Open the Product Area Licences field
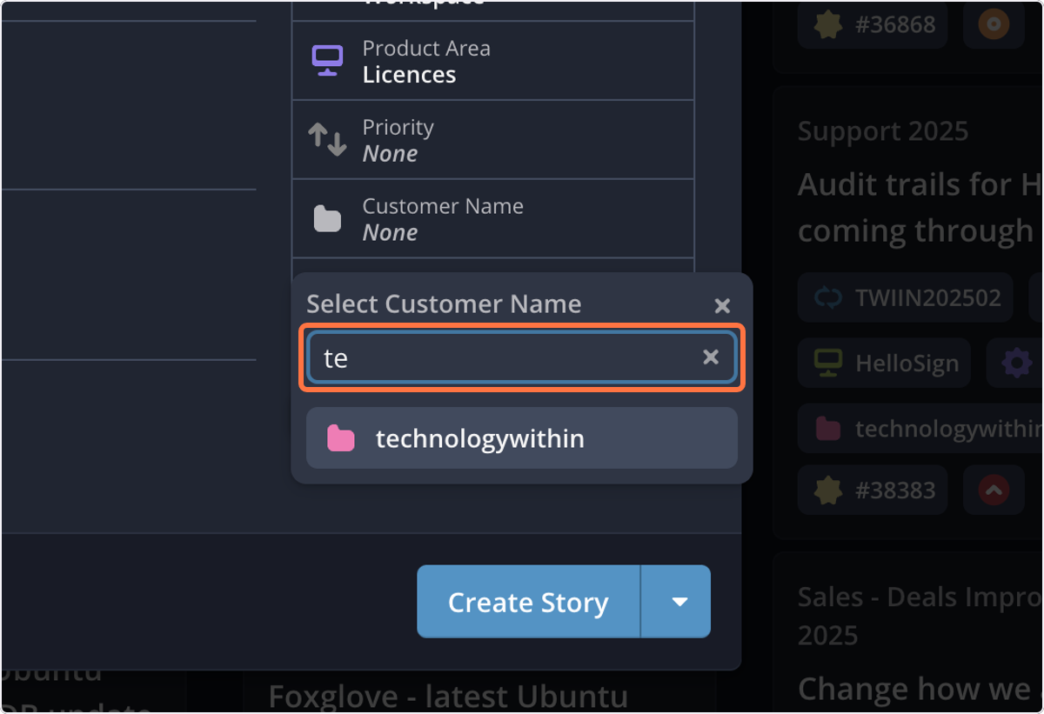Viewport: 1044px width, 714px height. (492, 61)
